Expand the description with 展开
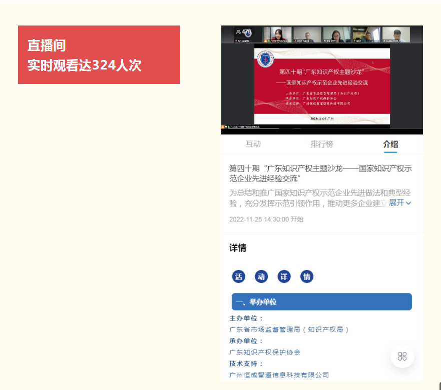The width and height of the screenshot is (441, 390). [396, 202]
